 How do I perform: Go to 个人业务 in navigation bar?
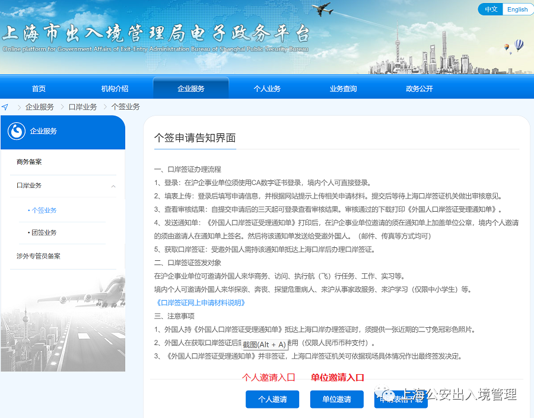click(267, 89)
